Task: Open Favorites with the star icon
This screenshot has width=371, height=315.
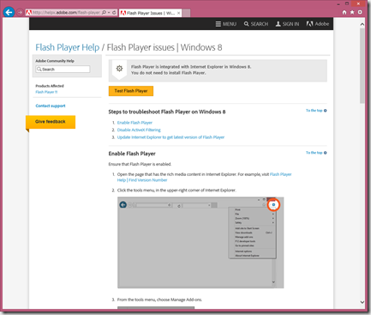Action: 352,12
